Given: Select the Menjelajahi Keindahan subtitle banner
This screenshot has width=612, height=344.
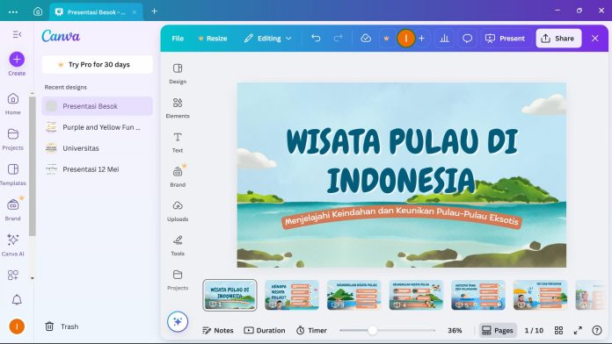Looking at the screenshot, I should tap(402, 218).
